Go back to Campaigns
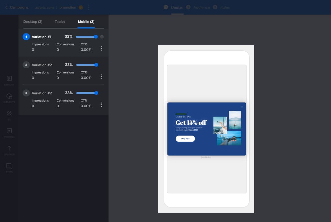The width and height of the screenshot is (331, 222). click(x=17, y=7)
